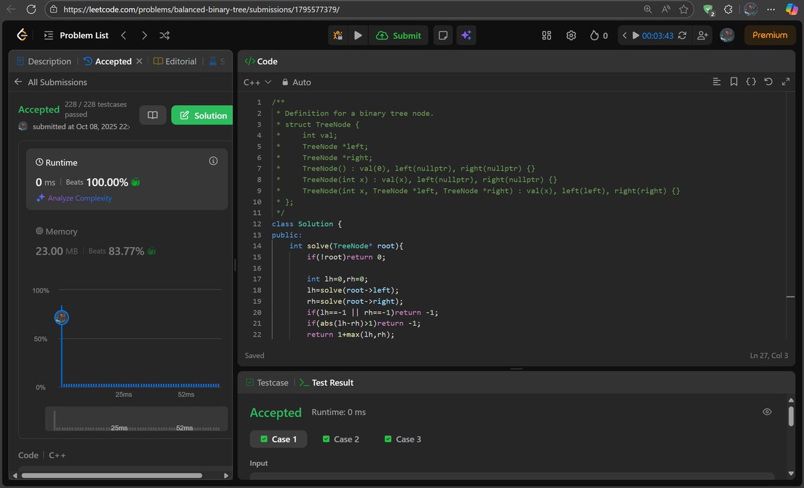This screenshot has height=488, width=804.
Task: Open the browser extensions puzzle icon
Action: [728, 9]
